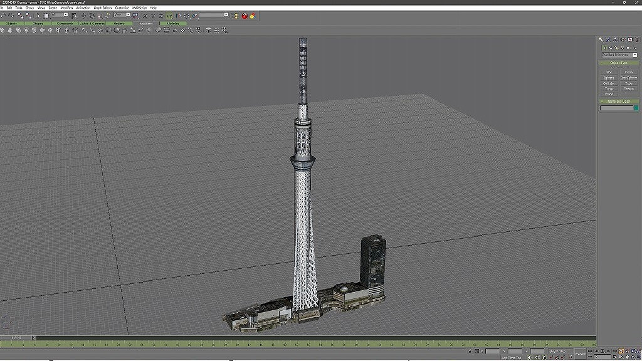Toggle the Restrict to X axis button
The width and height of the screenshot is (642, 361).
[145, 16]
